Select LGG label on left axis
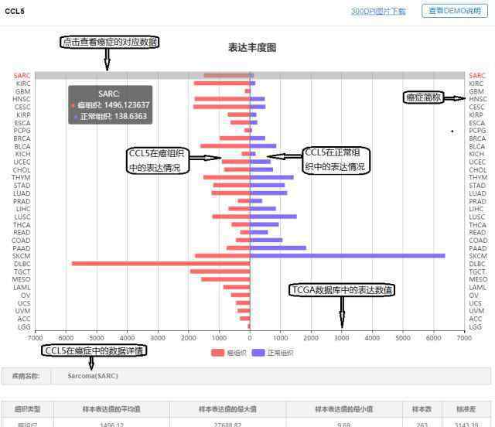The width and height of the screenshot is (495, 427). click(x=24, y=327)
